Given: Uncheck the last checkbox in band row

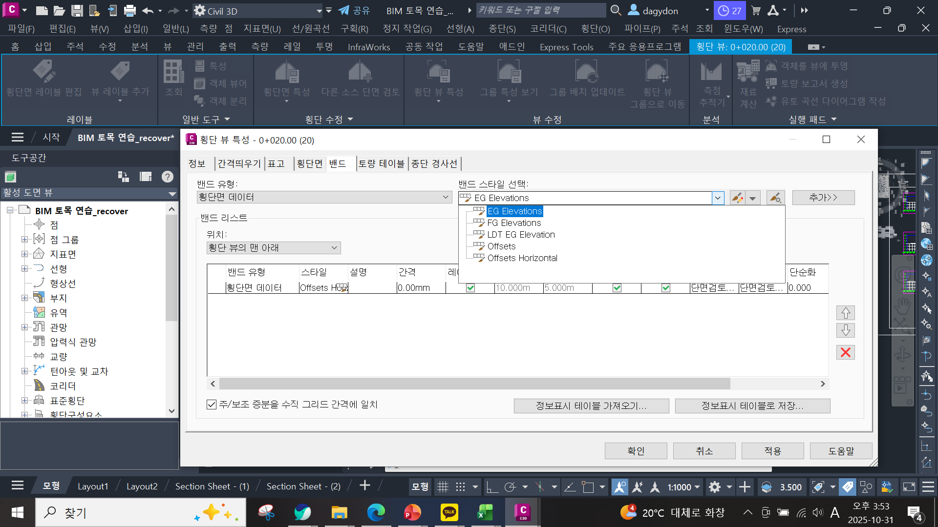Looking at the screenshot, I should [666, 288].
